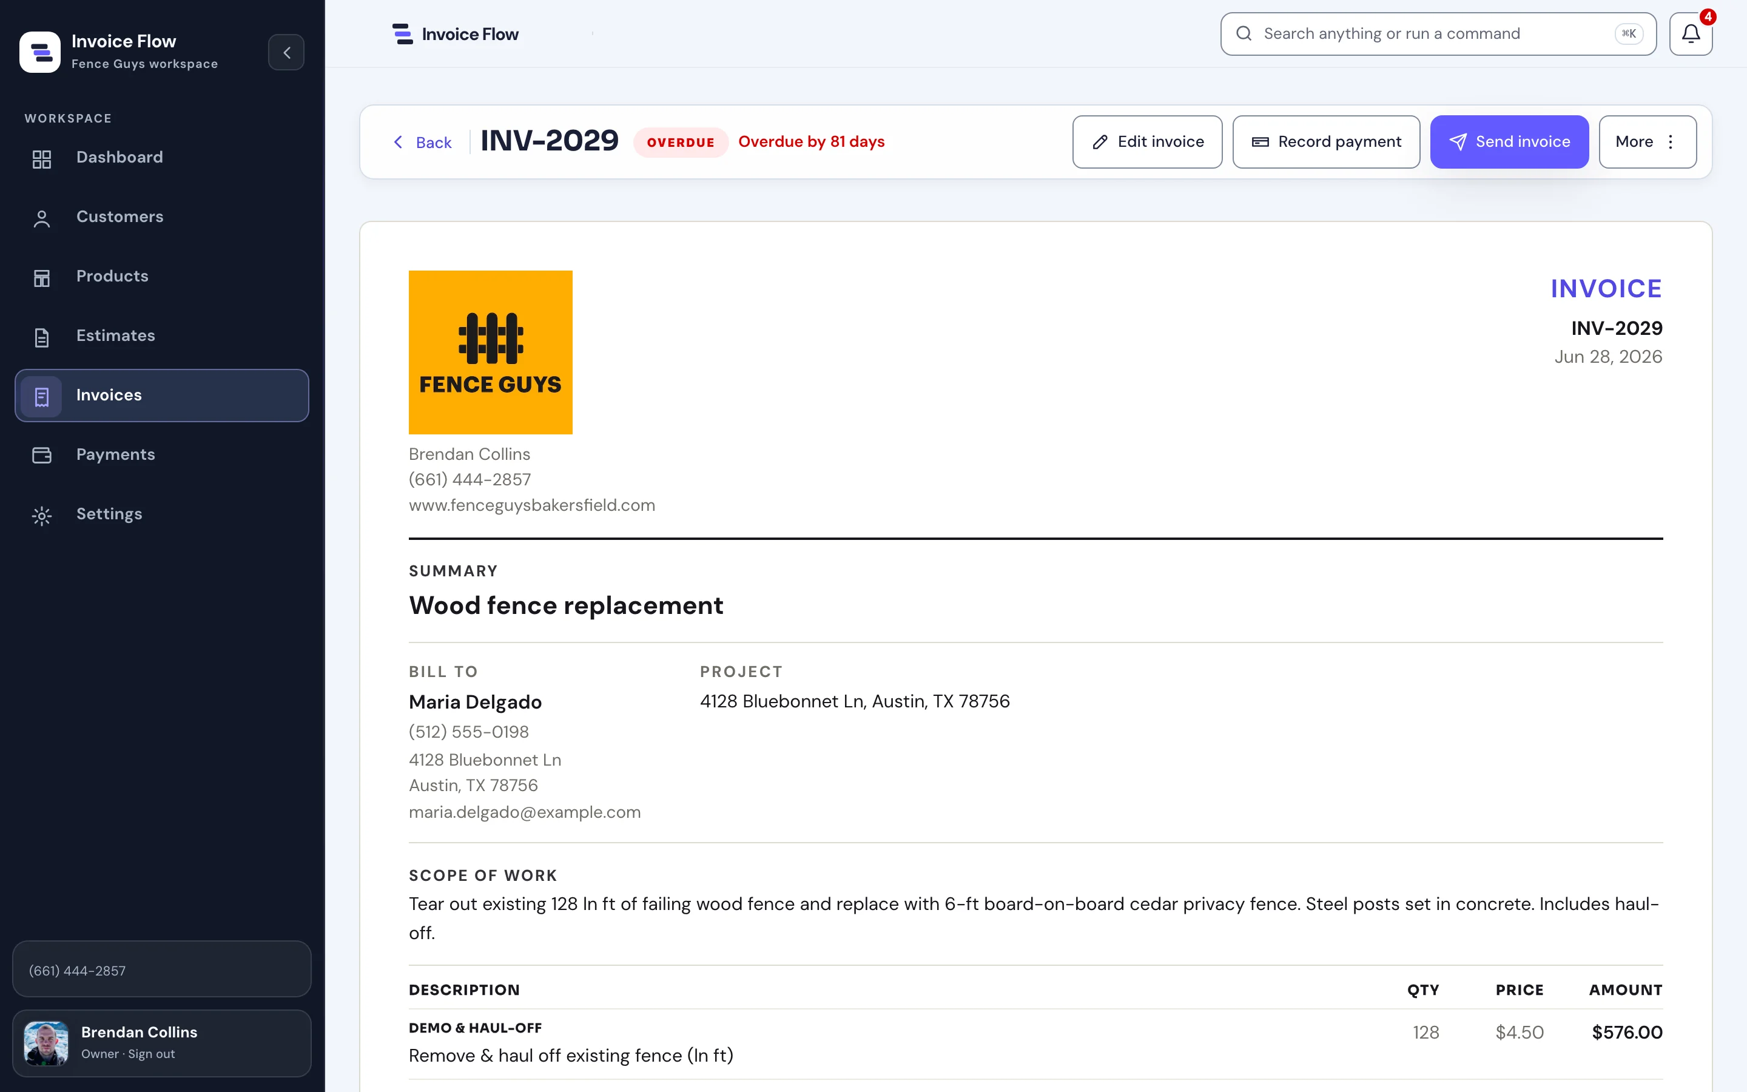
Task: Click the search anything input field
Action: (1438, 34)
